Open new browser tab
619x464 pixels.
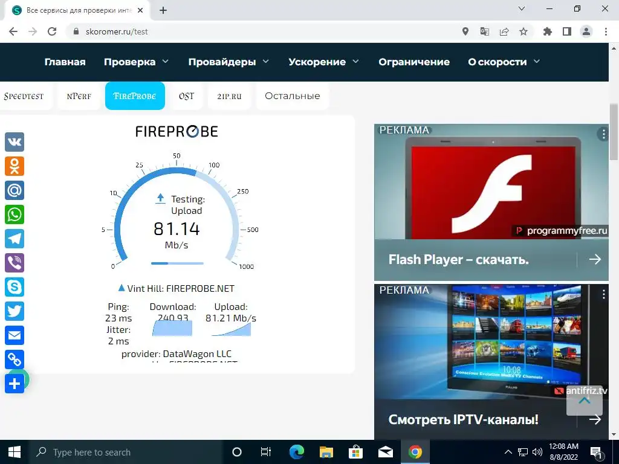tap(163, 10)
